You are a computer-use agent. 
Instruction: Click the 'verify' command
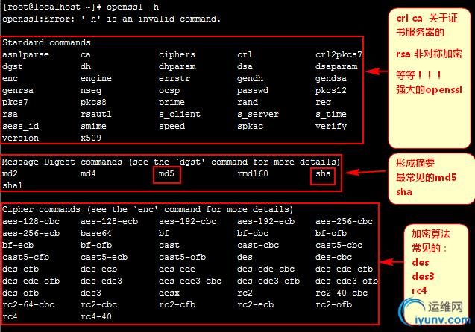[x=331, y=126]
